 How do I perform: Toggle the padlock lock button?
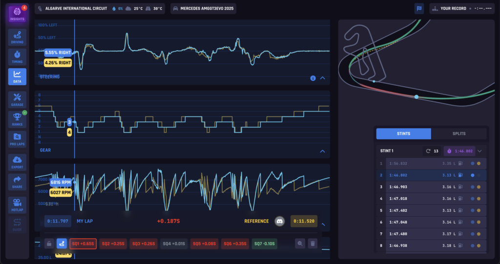(49, 243)
